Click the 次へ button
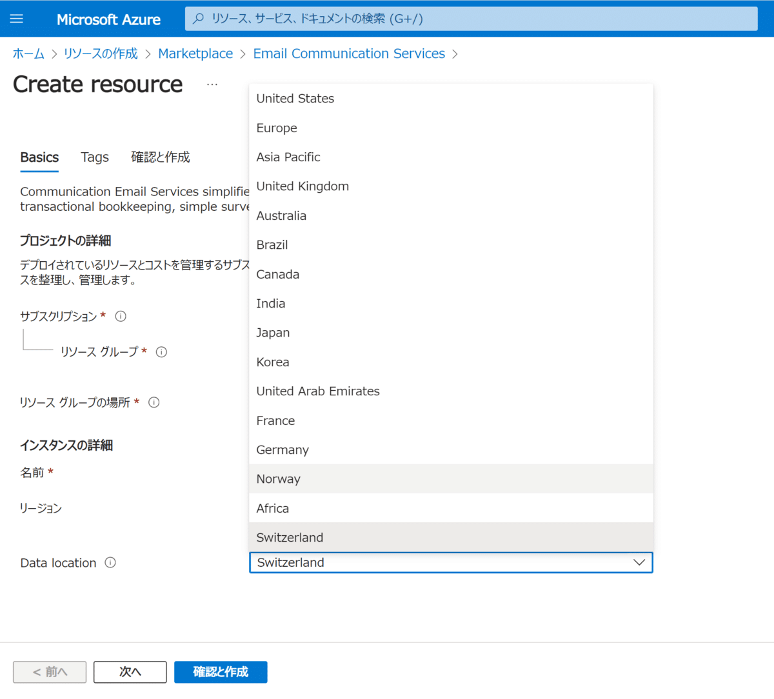774x699 pixels. click(x=130, y=672)
